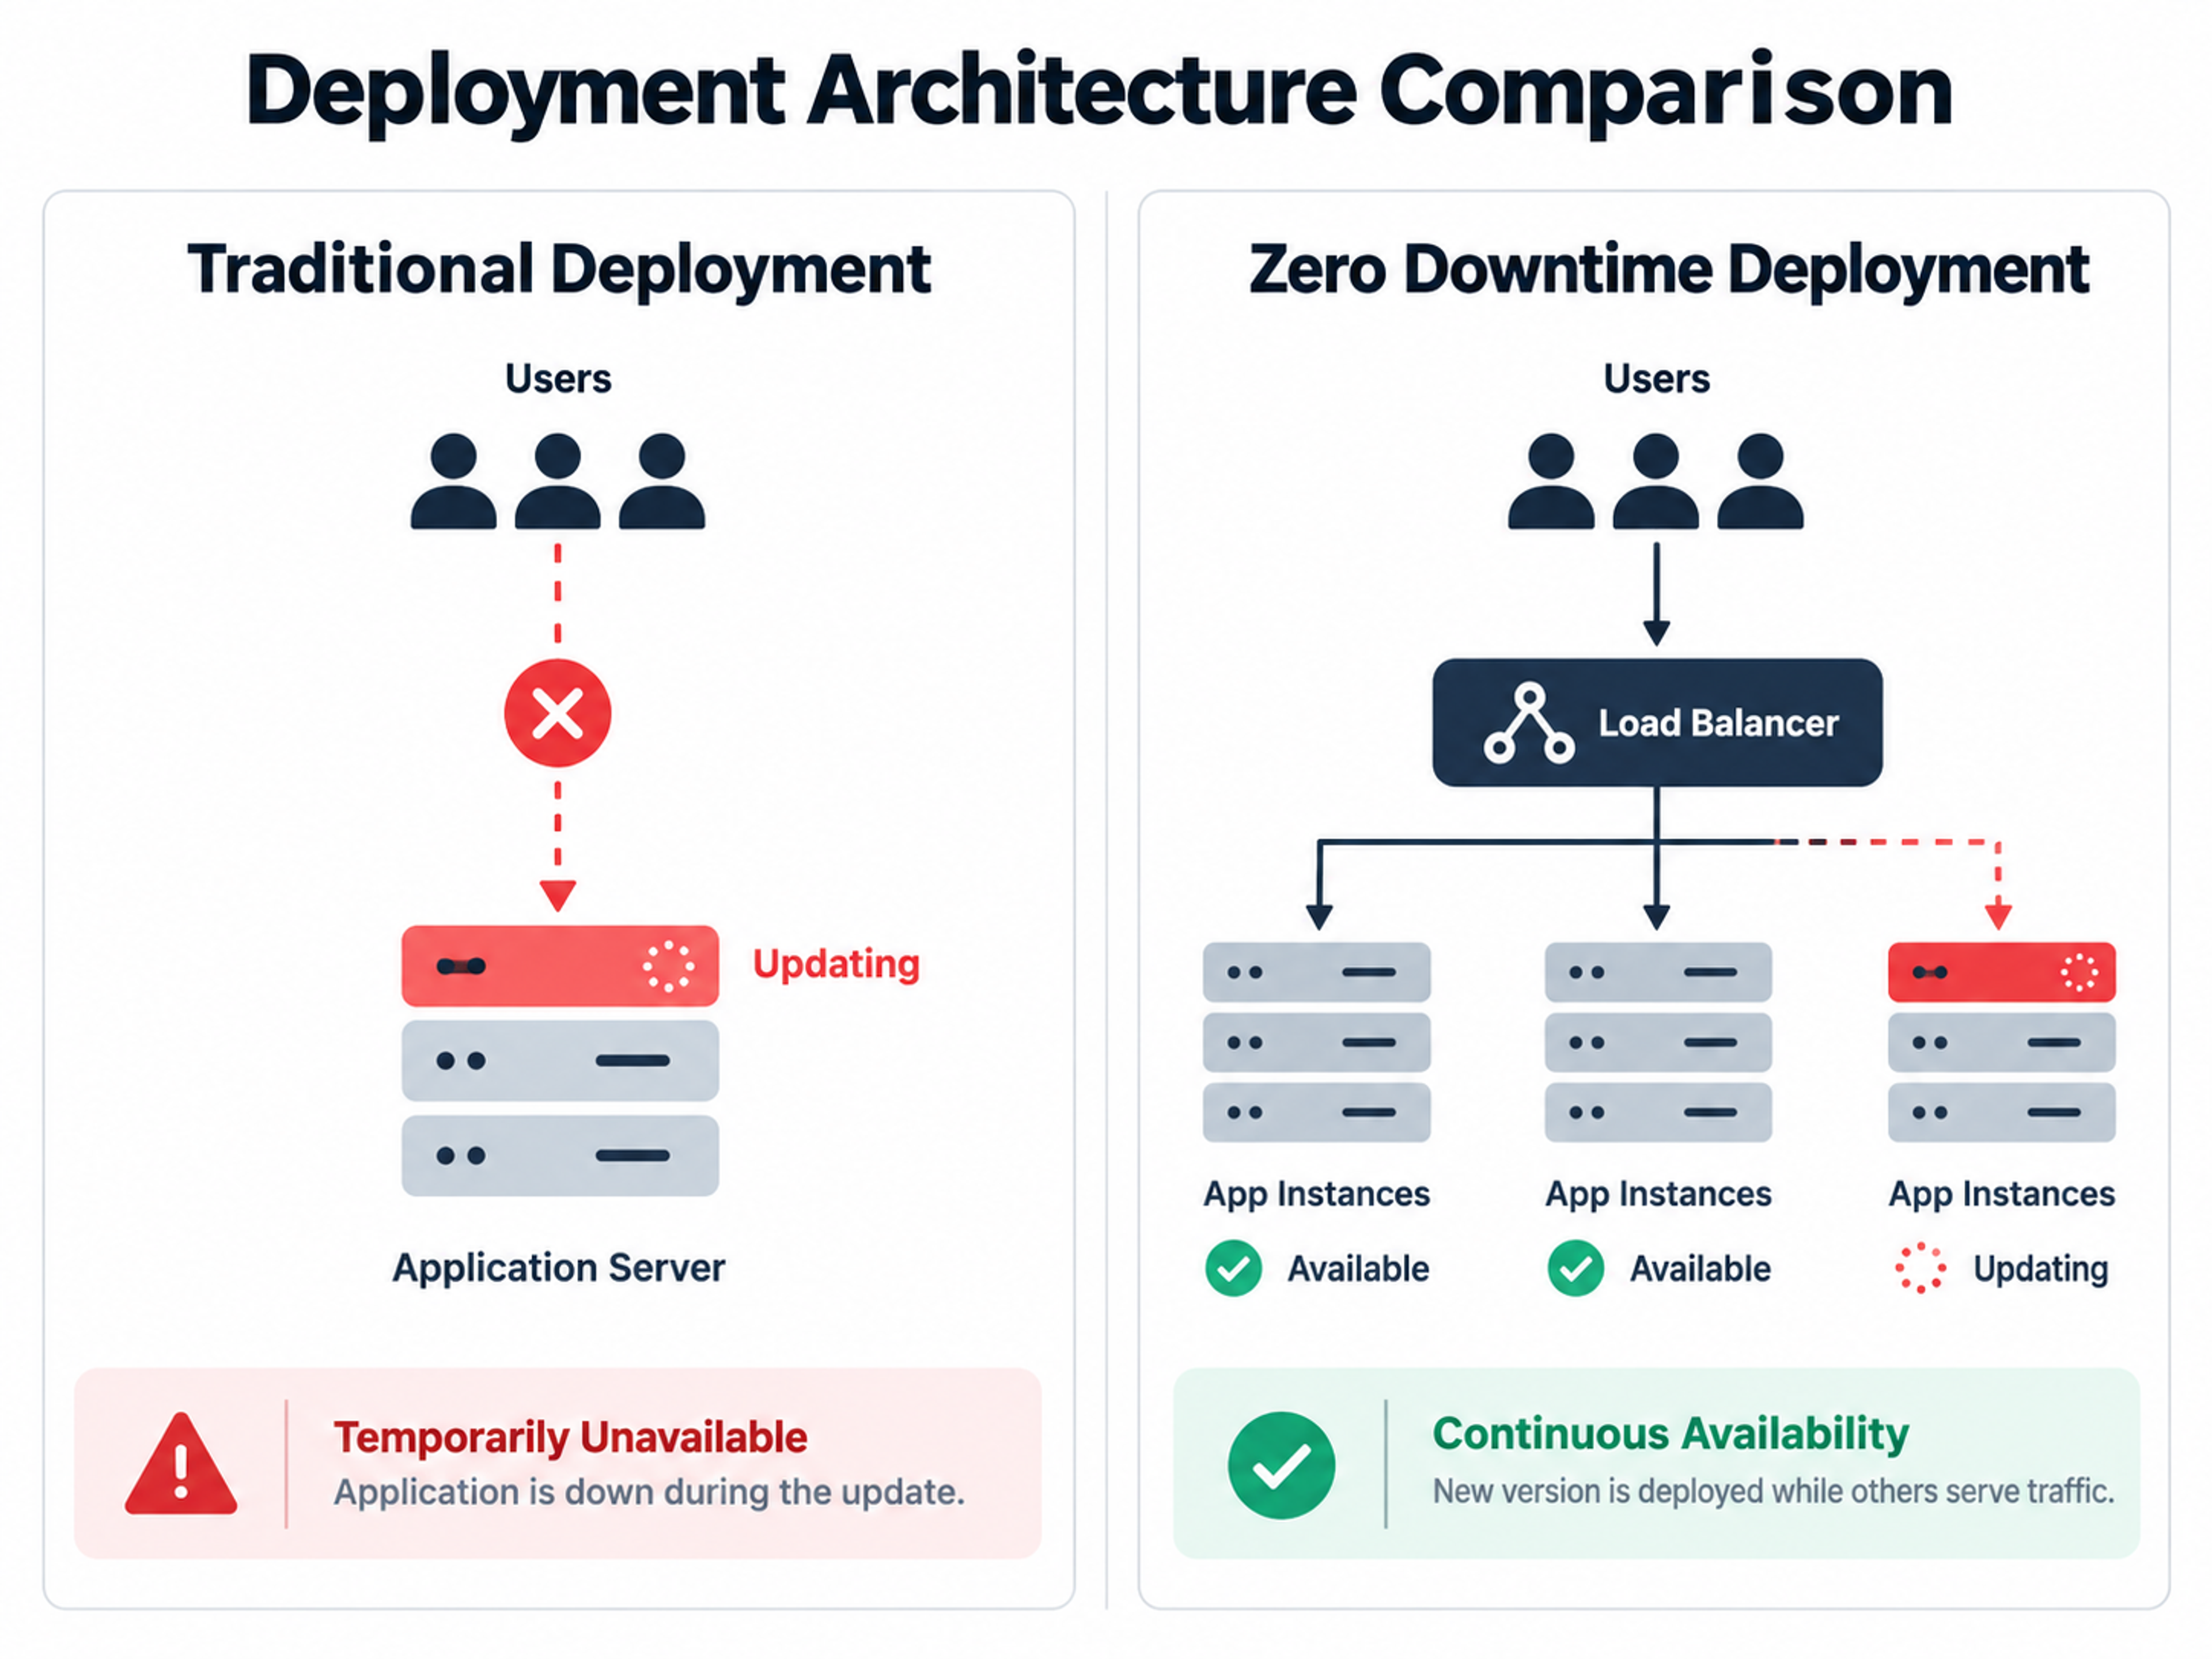Click the Users icons under Zero Downtime Deployment
The image size is (2212, 1659).
1655,481
